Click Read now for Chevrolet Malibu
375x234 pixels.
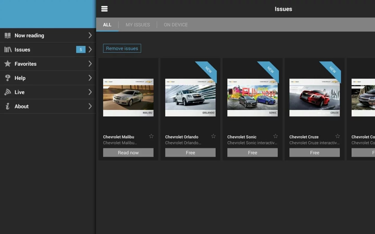(x=128, y=153)
